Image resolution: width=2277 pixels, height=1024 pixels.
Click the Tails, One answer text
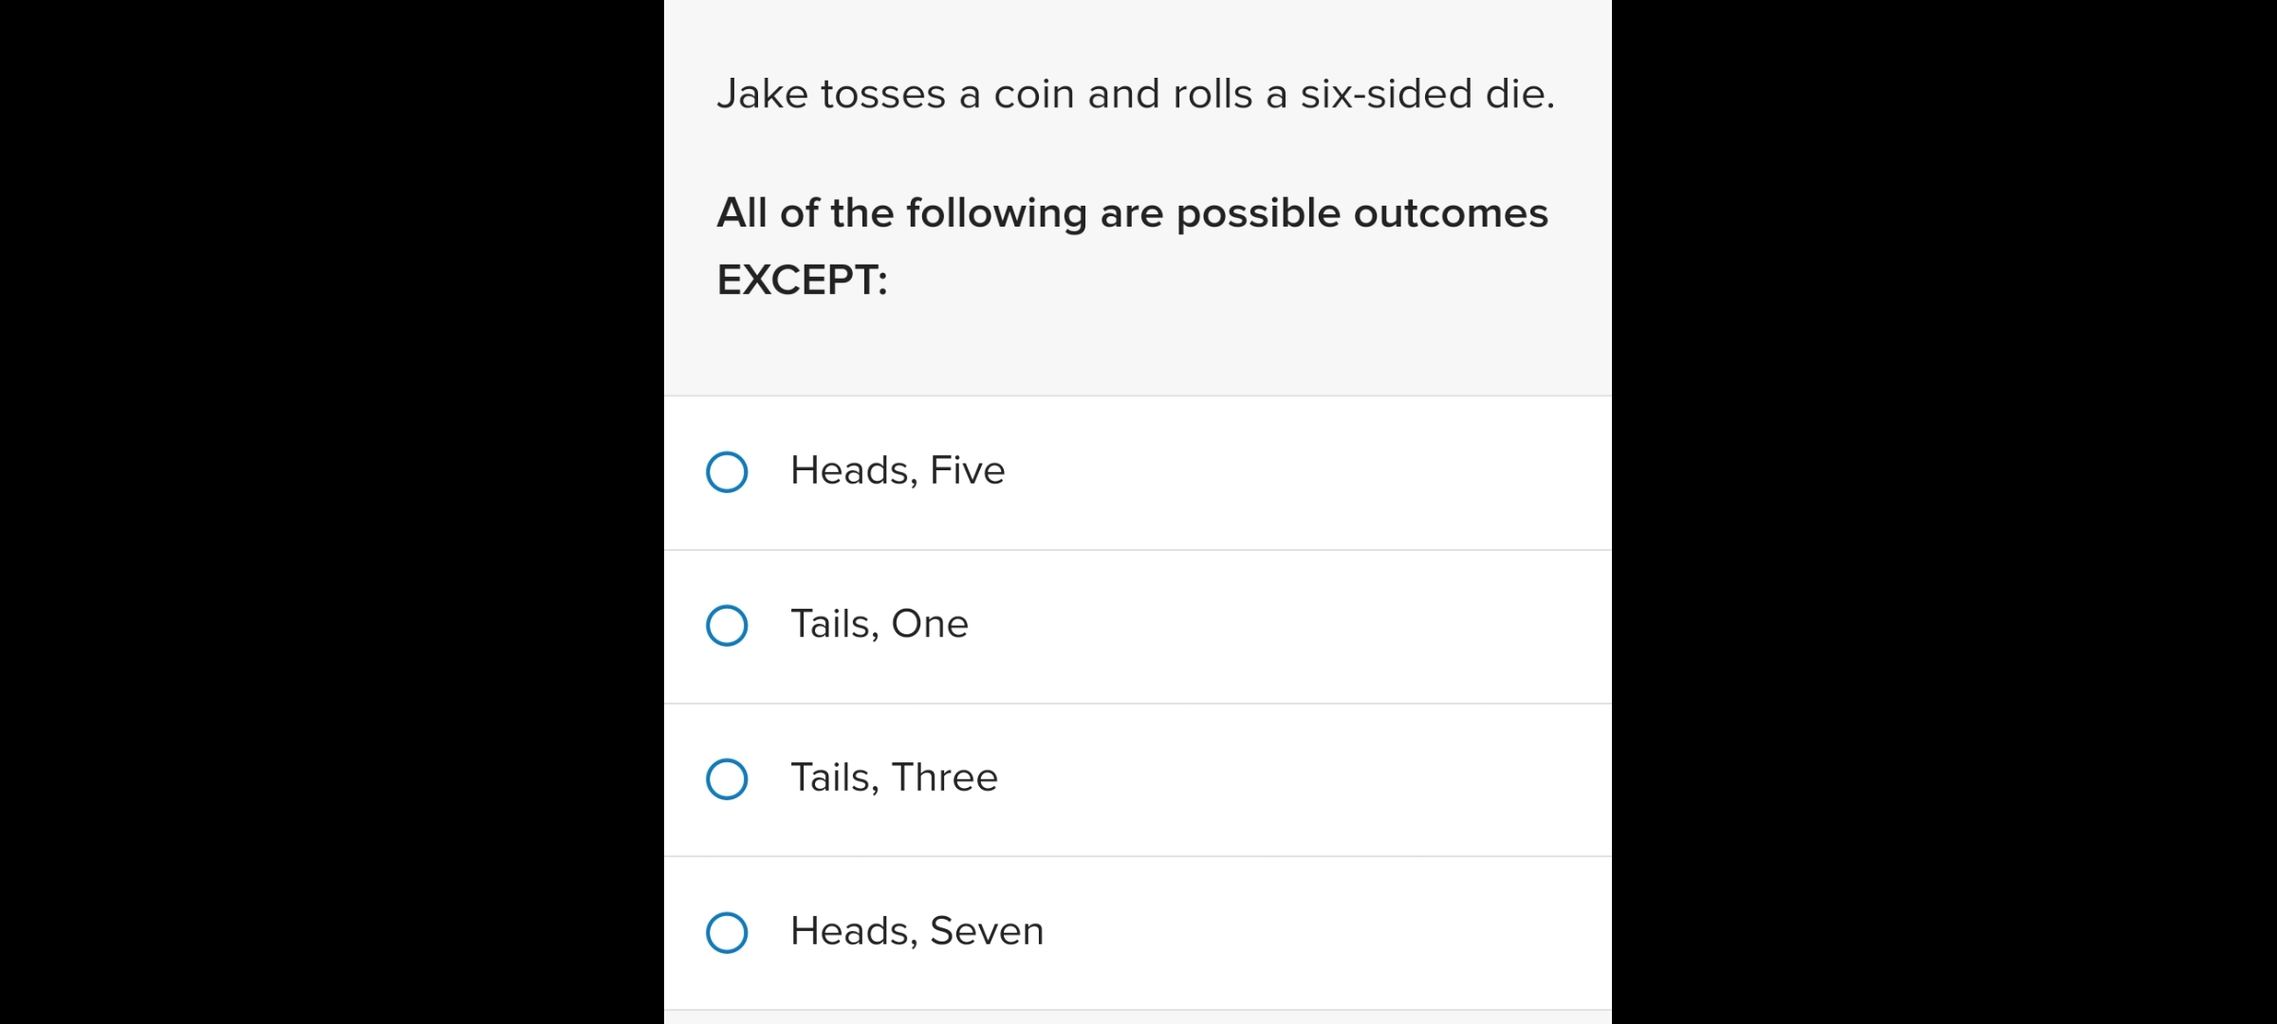pos(879,623)
